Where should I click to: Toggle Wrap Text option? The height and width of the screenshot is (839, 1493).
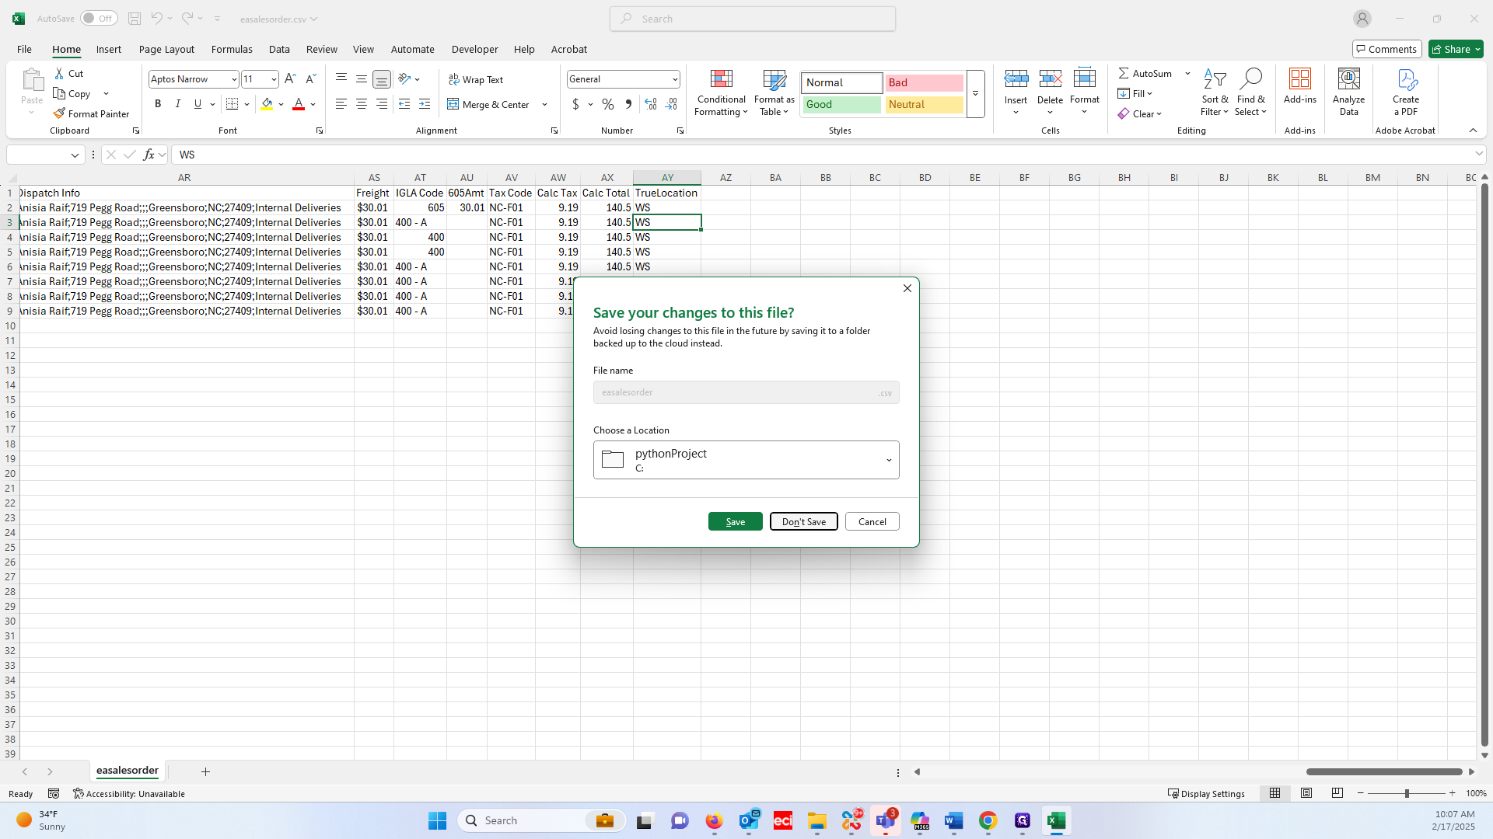tap(476, 79)
